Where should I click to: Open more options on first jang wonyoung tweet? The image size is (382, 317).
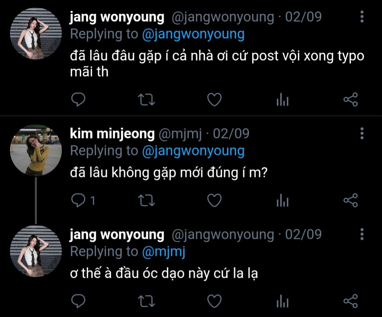pyautogui.click(x=362, y=17)
